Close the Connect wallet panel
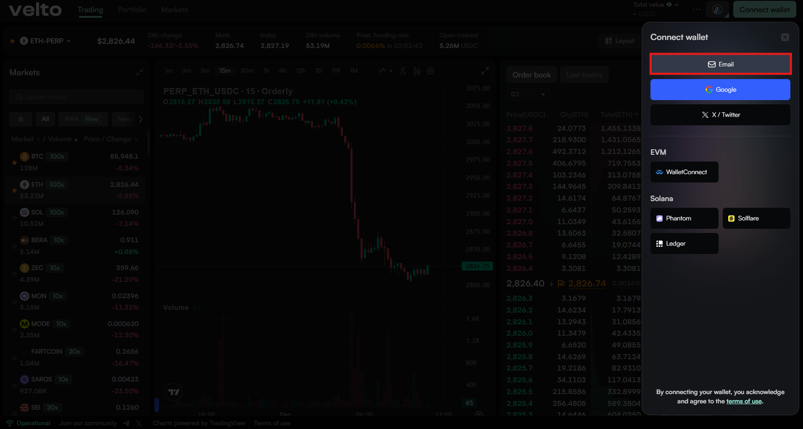 tap(785, 37)
